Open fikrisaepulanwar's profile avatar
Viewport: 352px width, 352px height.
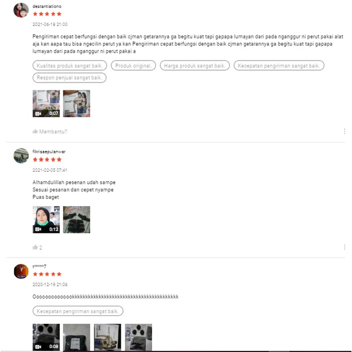[x=21, y=155]
